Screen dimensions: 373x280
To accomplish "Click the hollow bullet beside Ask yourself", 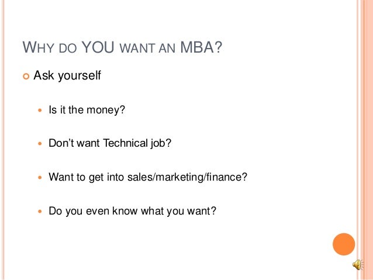I will 26,77.
